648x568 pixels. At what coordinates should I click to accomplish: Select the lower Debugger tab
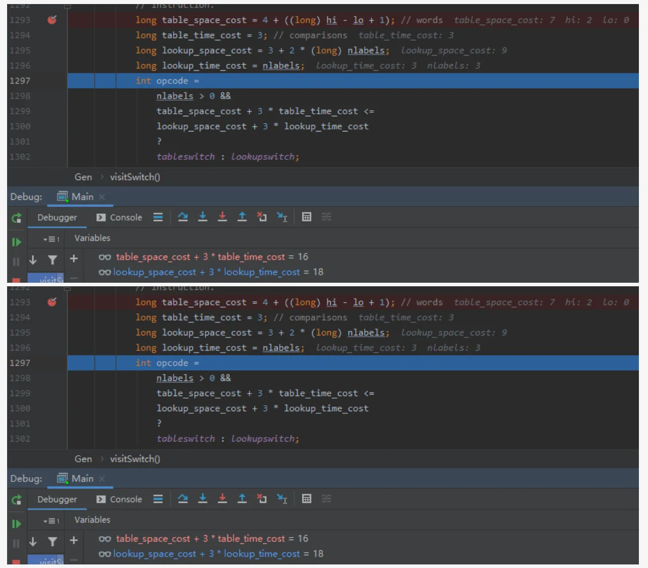[x=57, y=499]
